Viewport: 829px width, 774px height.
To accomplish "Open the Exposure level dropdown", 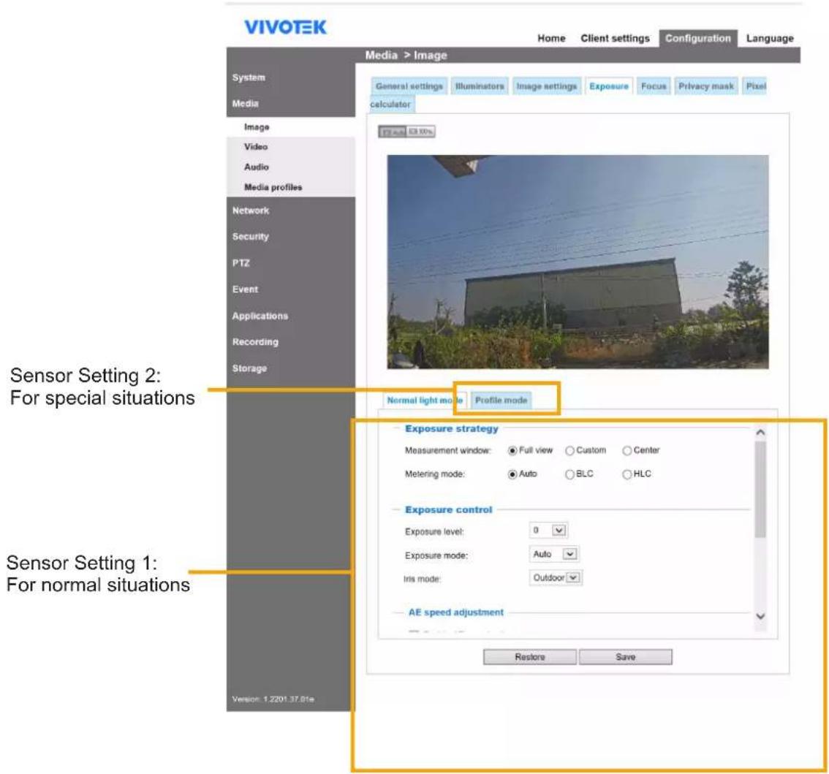I will tap(548, 531).
